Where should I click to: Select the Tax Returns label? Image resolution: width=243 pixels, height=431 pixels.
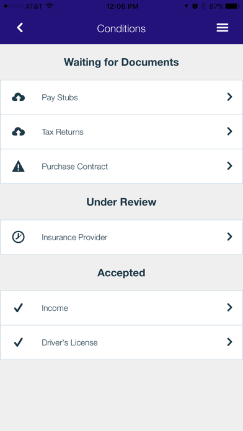tap(63, 132)
